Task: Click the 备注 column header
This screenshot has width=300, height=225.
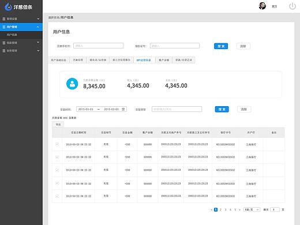Action: coord(274,133)
